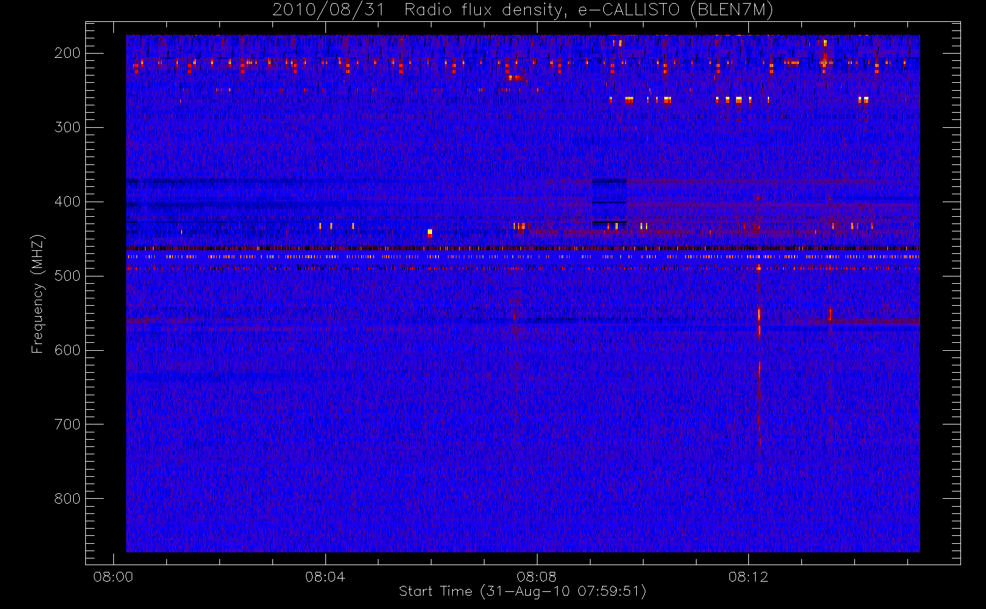Click the 08:04 time tick label
986x609 pixels.
coord(325,577)
